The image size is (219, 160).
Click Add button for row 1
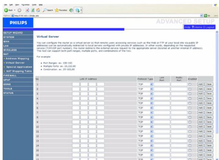tap(200, 84)
